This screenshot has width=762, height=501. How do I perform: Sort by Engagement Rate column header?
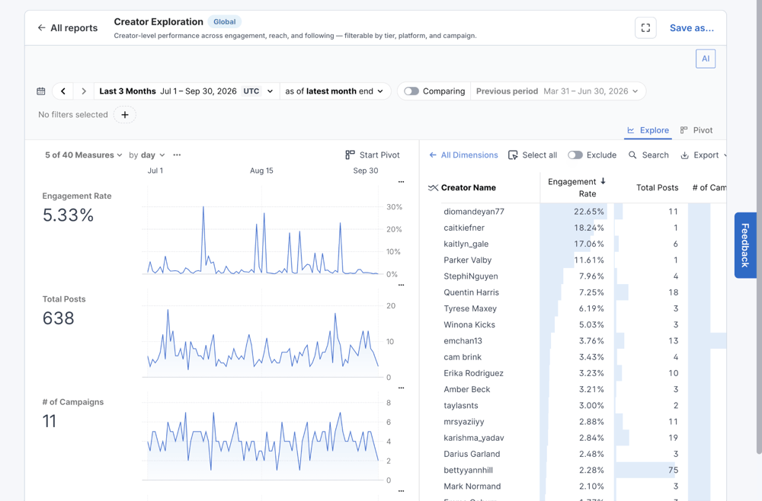[576, 187]
